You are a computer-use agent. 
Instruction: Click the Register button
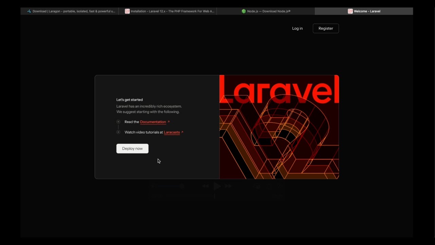pos(326,28)
